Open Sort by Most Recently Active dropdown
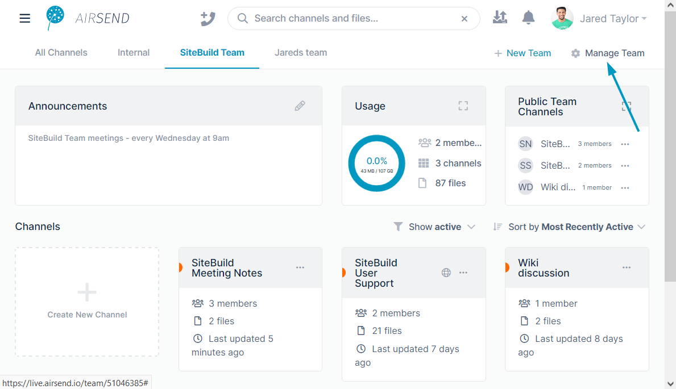676x389 pixels. 570,227
